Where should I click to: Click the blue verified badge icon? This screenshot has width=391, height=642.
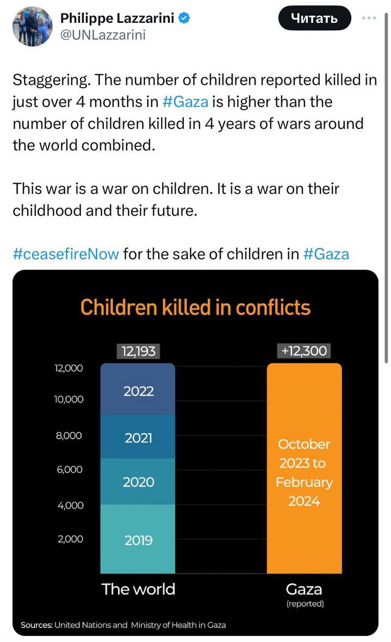pos(184,18)
